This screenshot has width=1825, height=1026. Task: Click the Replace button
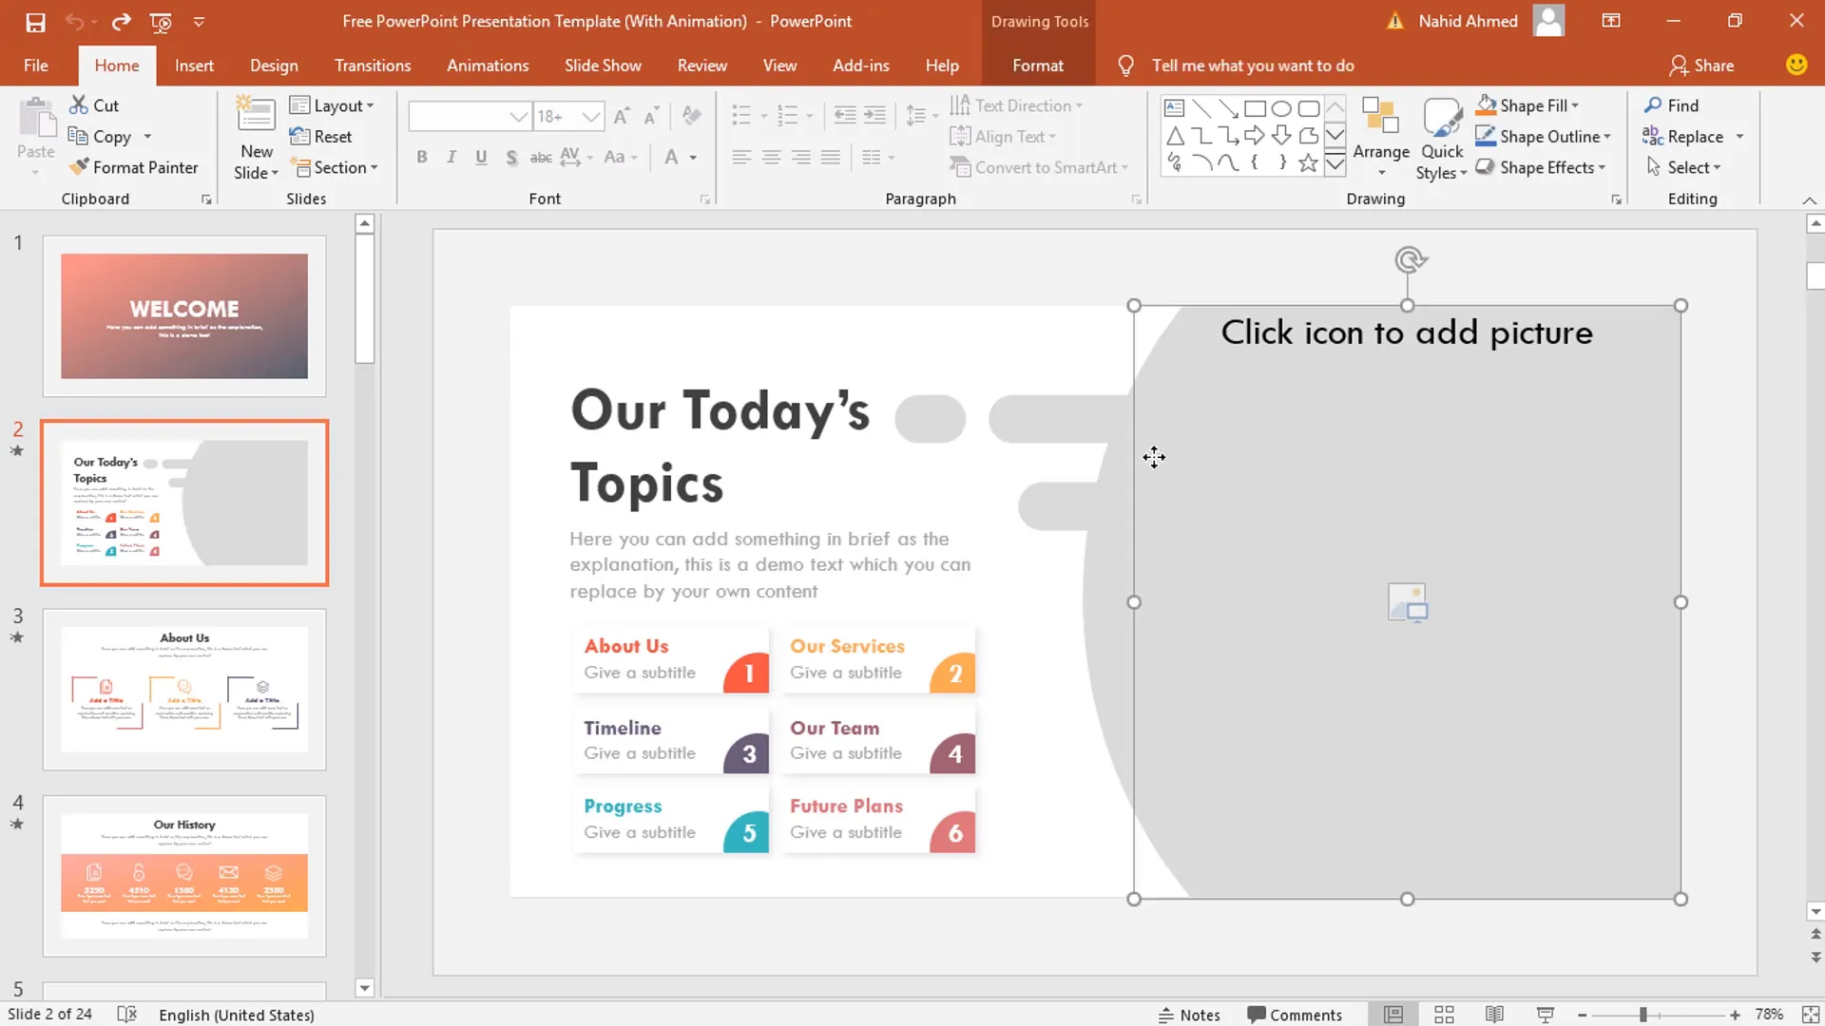(1683, 136)
